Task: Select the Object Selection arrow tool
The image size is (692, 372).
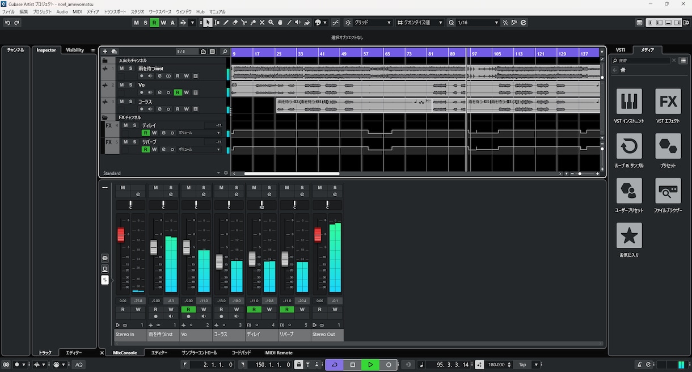Action: point(208,23)
